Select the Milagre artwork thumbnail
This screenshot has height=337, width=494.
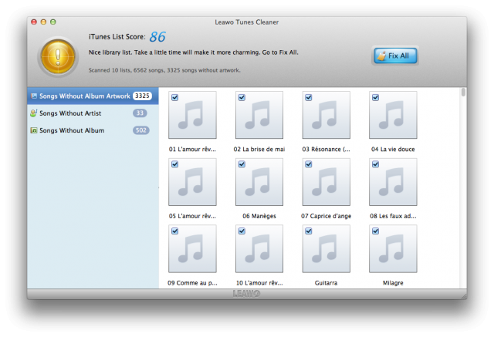coord(393,248)
